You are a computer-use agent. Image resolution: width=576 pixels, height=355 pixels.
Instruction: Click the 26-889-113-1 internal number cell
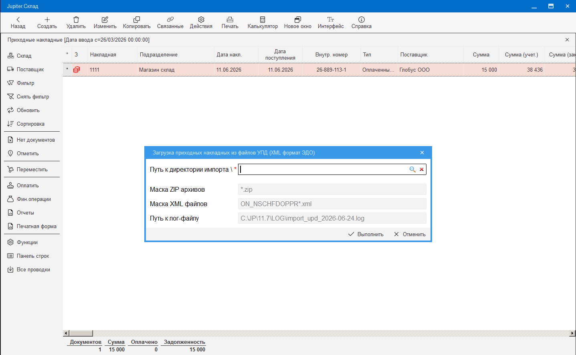tap(331, 70)
